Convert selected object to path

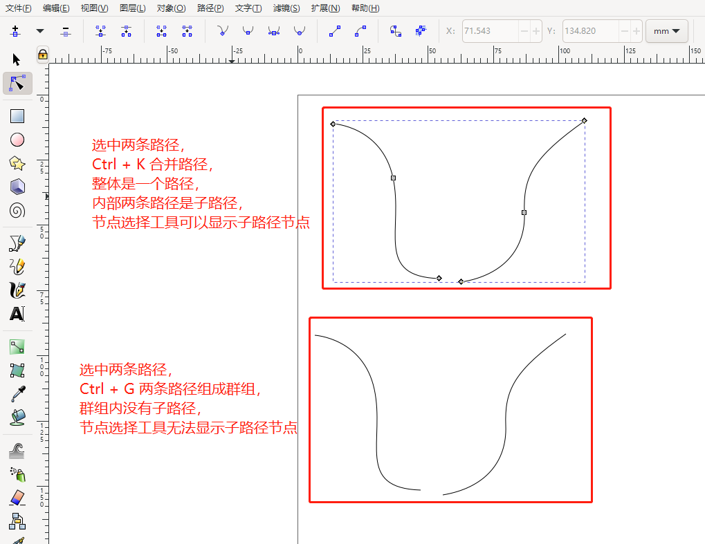click(396, 31)
